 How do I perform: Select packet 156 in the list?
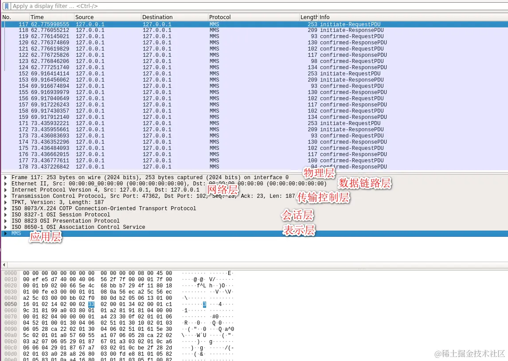(x=254, y=98)
